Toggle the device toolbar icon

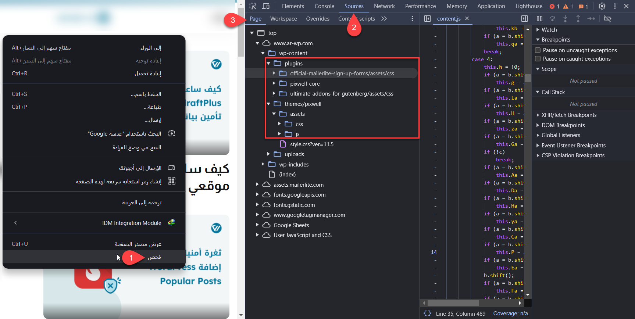pyautogui.click(x=265, y=6)
